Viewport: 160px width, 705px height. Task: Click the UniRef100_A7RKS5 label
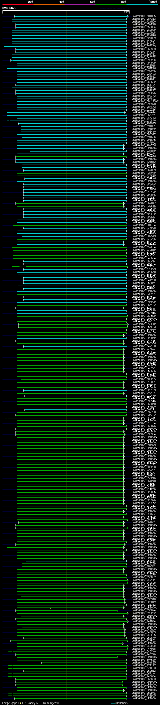(143, 176)
